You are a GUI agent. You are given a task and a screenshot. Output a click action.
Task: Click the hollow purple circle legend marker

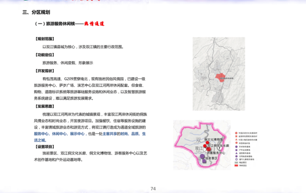coord(236,159)
